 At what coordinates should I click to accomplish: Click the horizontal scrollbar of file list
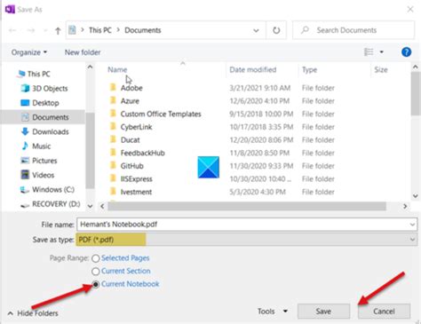point(247,206)
